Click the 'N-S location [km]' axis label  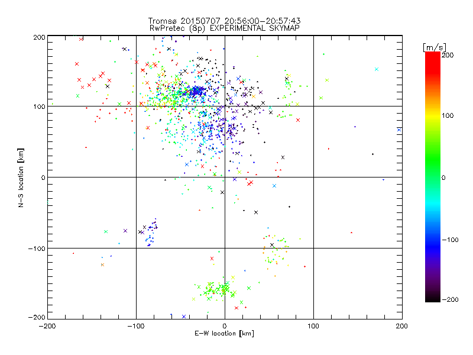coord(21,177)
